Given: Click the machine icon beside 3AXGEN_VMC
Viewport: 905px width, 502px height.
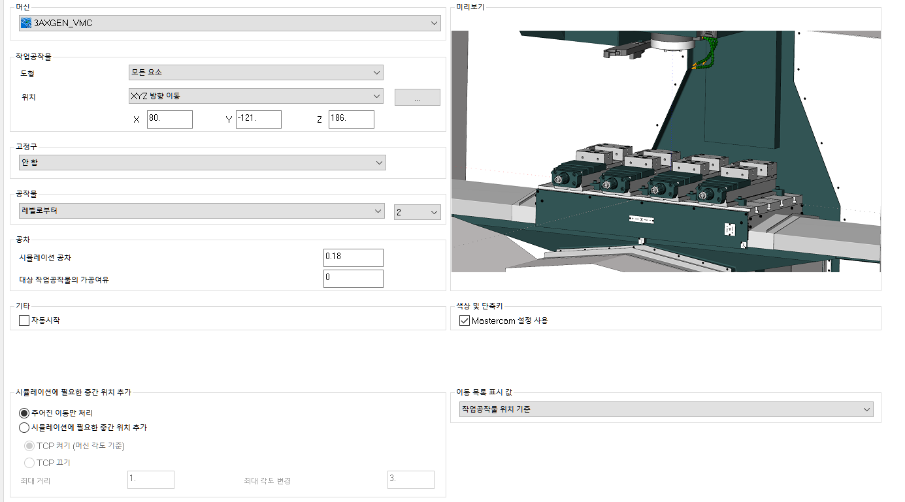Looking at the screenshot, I should [26, 23].
